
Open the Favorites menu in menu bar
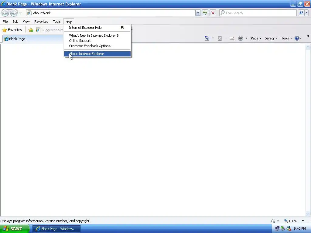[41, 22]
